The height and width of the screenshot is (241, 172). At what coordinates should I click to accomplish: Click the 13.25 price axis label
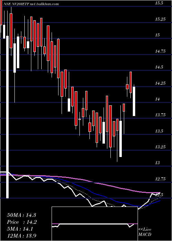pos(160,147)
